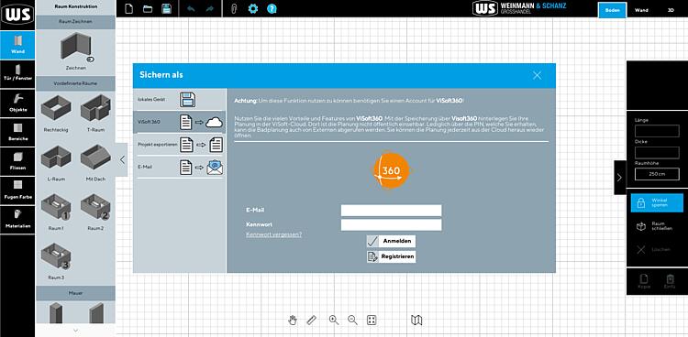Viewport: 688px width, 337px height.
Task: Click the Redo arrow in toolbar
Action: tap(209, 9)
